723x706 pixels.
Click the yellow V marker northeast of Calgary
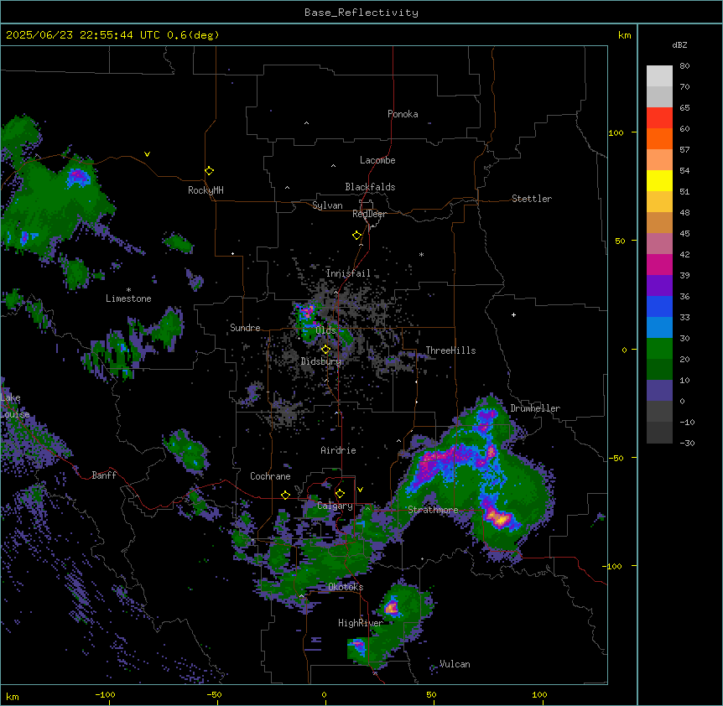(360, 490)
